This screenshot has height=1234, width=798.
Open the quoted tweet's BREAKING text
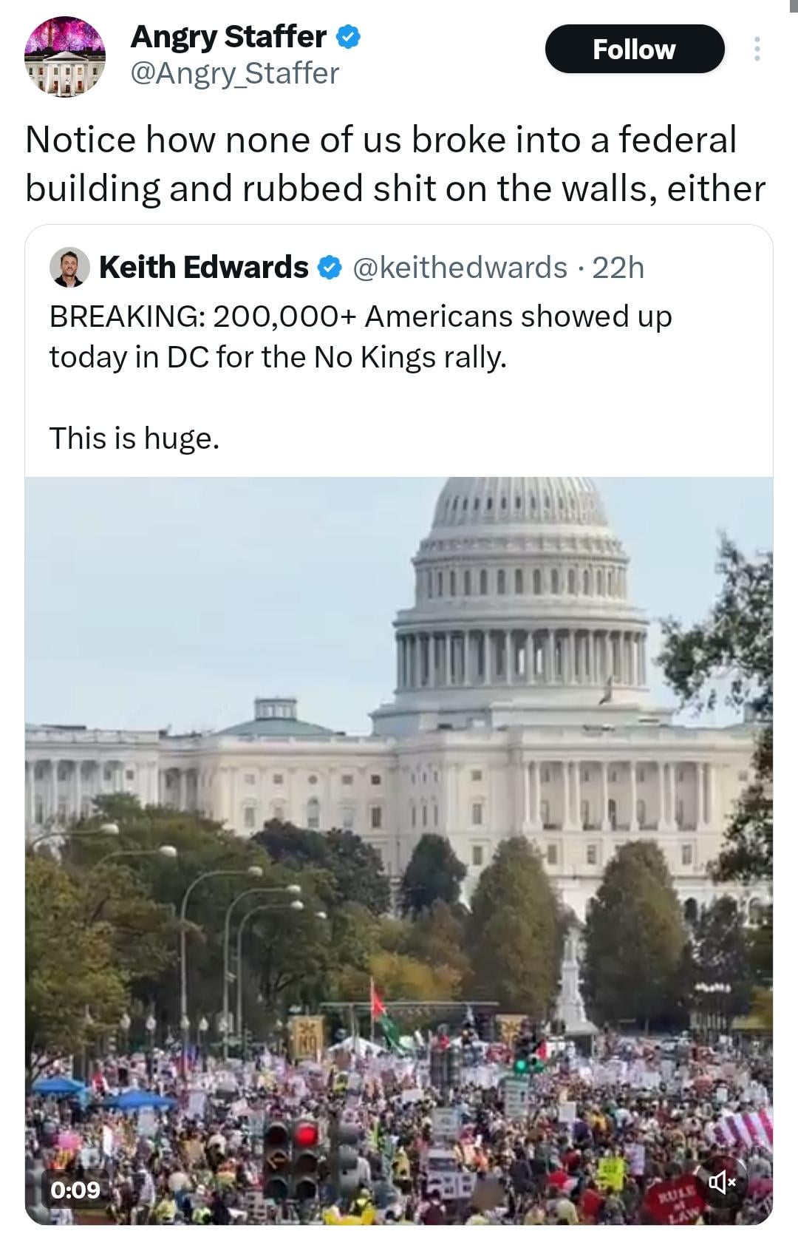[x=361, y=336]
